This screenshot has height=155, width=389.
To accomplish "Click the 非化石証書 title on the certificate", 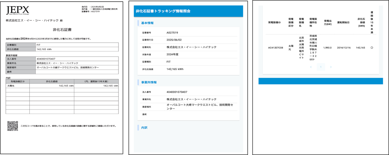I will pyautogui.click(x=62, y=30).
